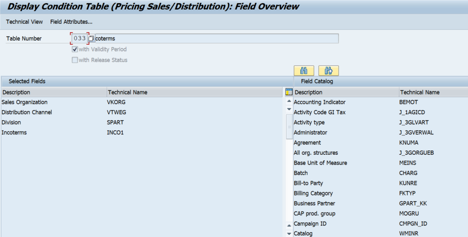Open the Field Attributes... menu item
The width and height of the screenshot is (468, 237).
[x=71, y=22]
